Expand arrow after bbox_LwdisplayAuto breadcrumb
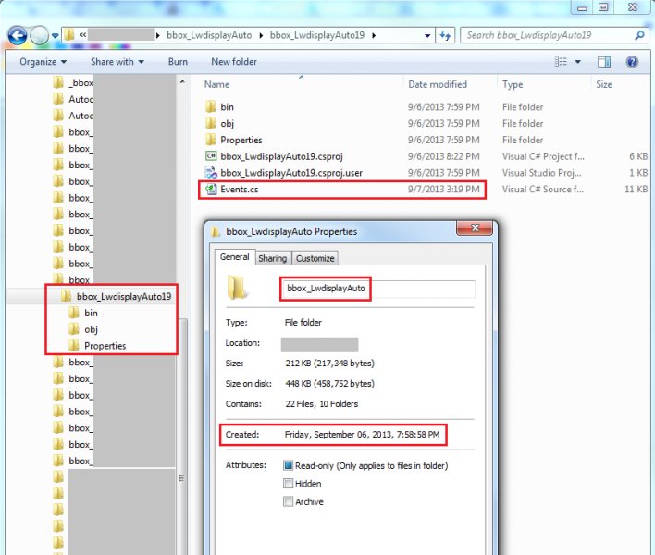This screenshot has width=655, height=555. click(261, 36)
